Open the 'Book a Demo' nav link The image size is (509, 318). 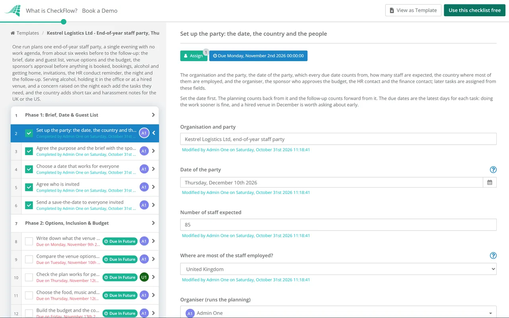(x=100, y=11)
